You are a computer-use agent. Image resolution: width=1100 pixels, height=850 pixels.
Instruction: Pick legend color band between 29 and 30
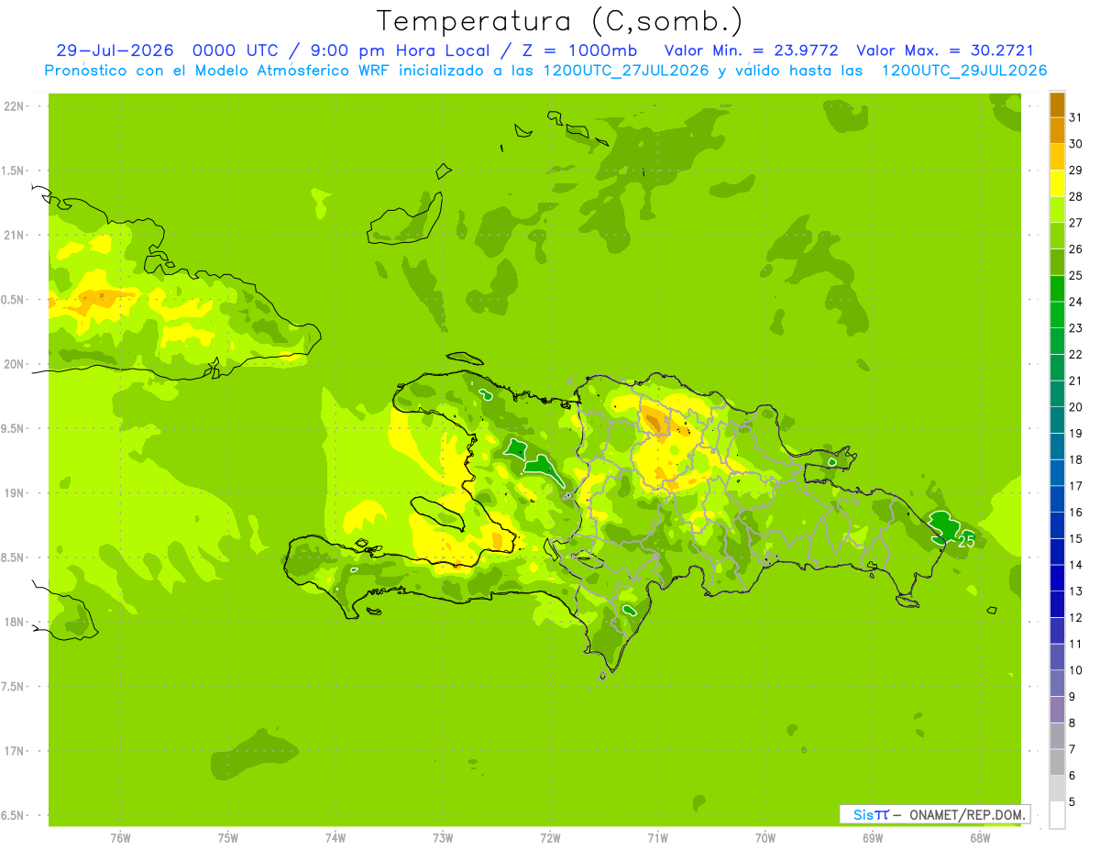tap(1057, 157)
